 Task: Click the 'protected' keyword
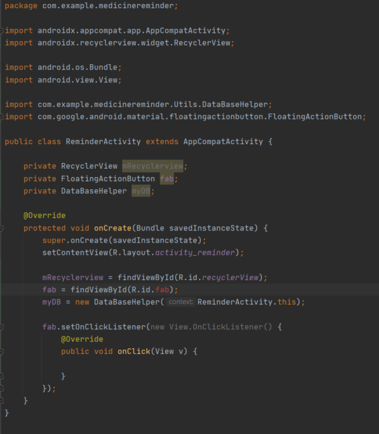[45, 228]
